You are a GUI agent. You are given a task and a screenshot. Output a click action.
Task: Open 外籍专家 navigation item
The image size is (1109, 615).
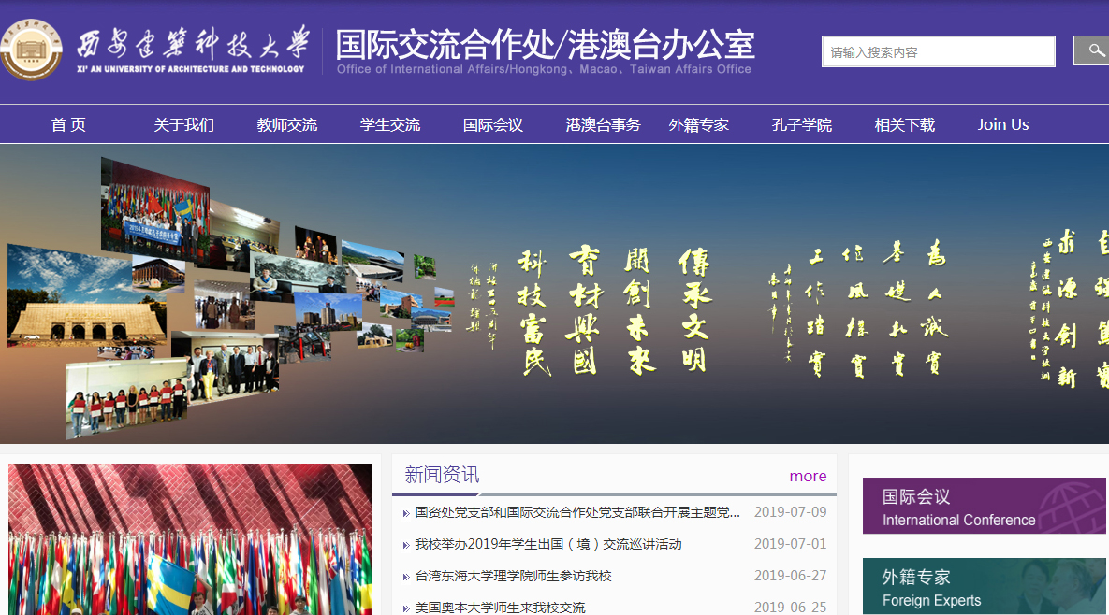(x=699, y=124)
